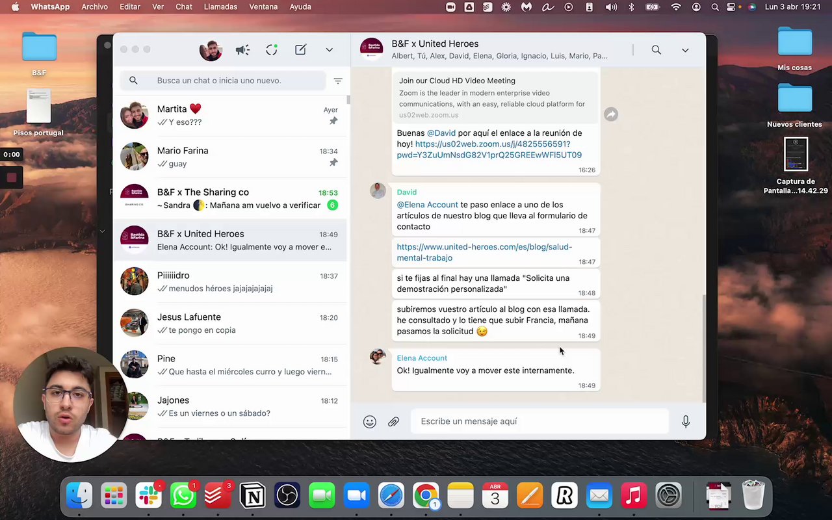The image size is (832, 520).
Task: Click the @Elena Account mention
Action: [x=428, y=205]
